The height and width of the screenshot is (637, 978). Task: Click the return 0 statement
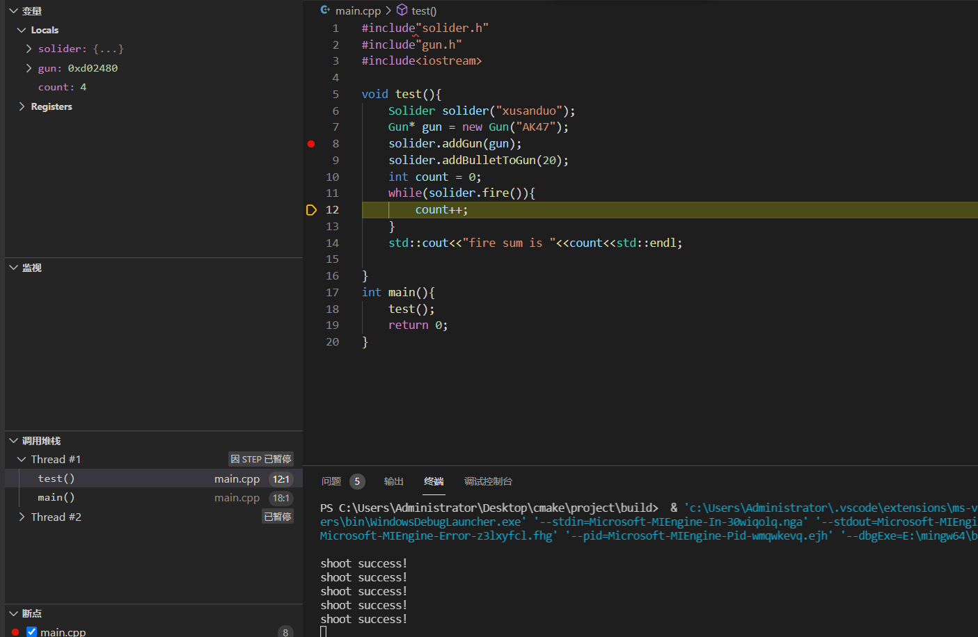tap(418, 325)
